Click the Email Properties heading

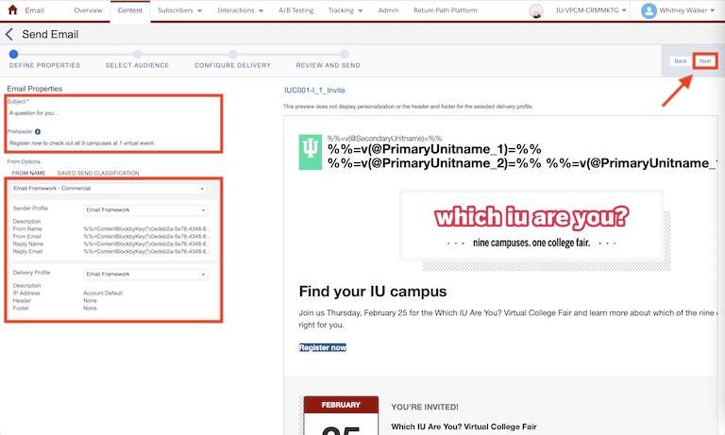pos(35,89)
